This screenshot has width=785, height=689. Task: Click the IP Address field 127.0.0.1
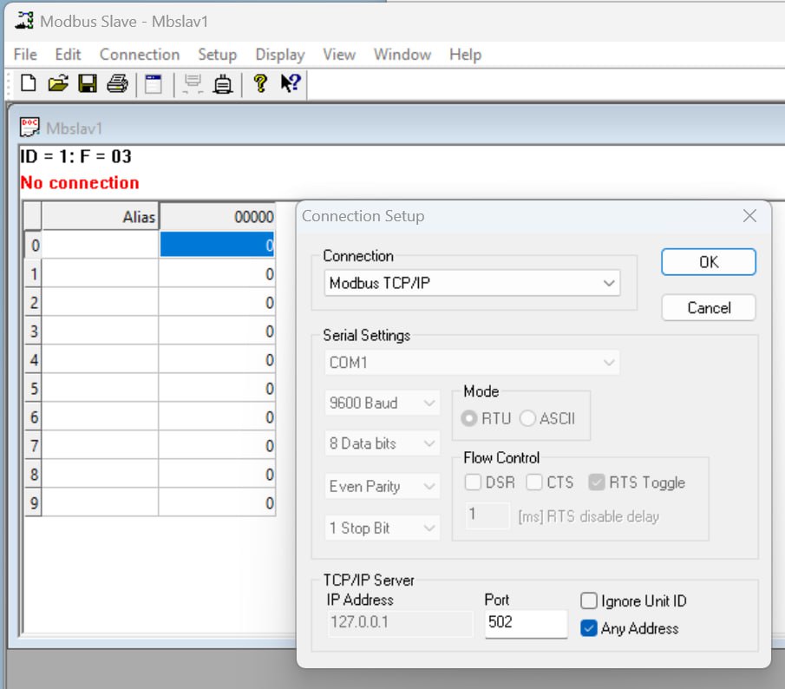[x=401, y=623]
